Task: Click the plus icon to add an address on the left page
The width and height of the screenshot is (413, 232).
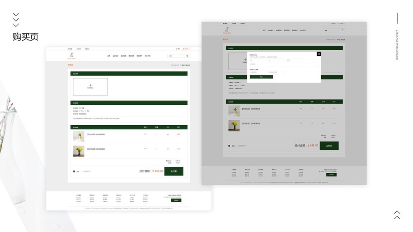Action: pos(90,85)
